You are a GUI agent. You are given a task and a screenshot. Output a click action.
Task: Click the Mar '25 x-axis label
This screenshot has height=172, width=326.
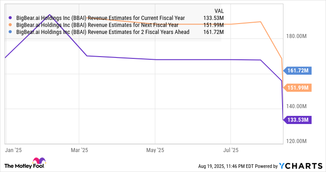point(79,150)
